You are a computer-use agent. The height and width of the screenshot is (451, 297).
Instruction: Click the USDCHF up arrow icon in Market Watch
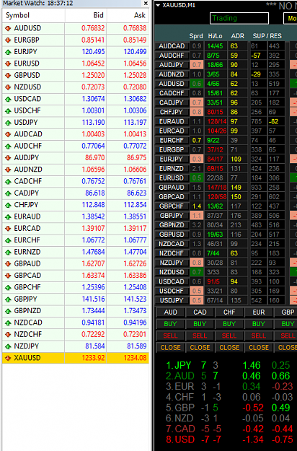pos(8,110)
